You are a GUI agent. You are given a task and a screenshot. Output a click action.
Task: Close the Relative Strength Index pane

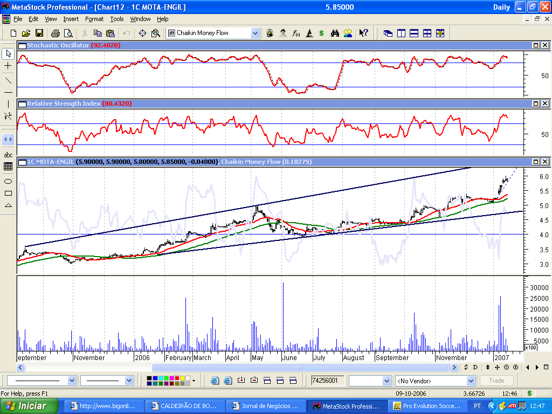click(x=545, y=103)
